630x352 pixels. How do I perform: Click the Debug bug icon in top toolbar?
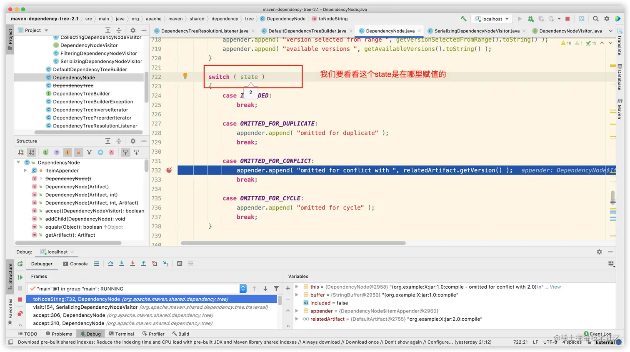click(530, 19)
